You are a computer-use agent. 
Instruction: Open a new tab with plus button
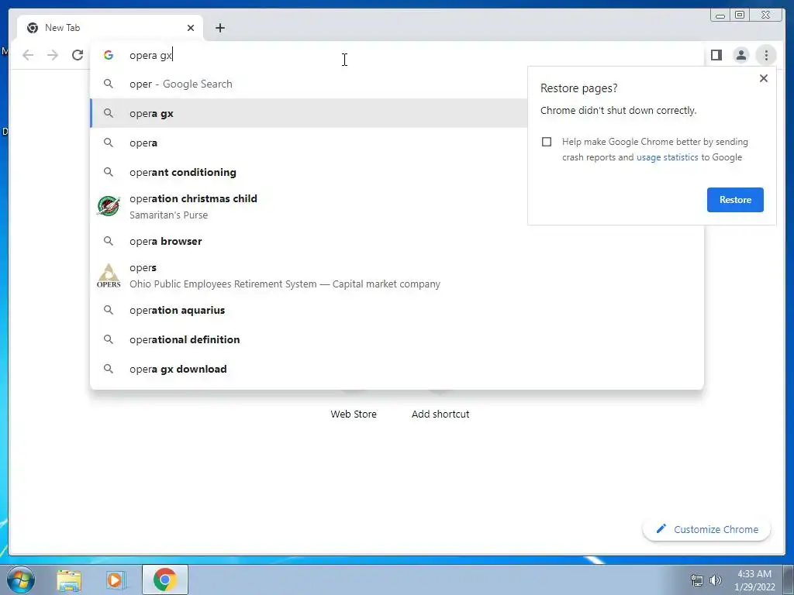[219, 28]
